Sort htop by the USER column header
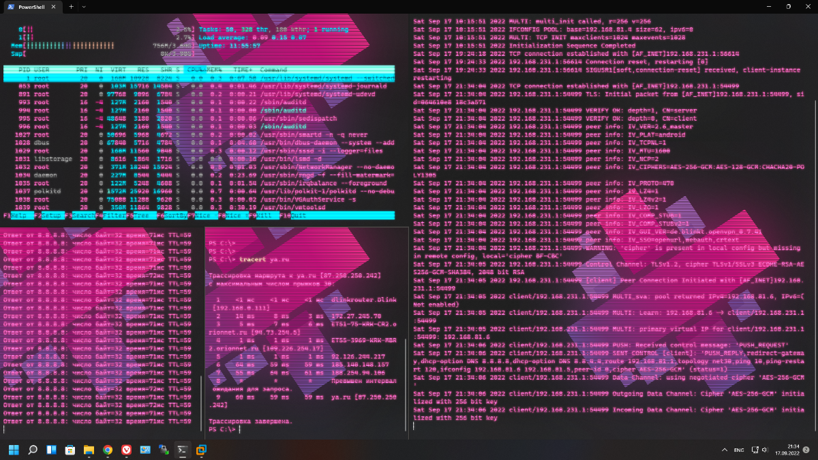818x460 pixels. pyautogui.click(x=42, y=70)
